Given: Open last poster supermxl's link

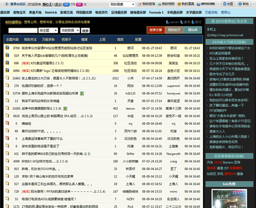Looking at the screenshot, I should 174,86.
